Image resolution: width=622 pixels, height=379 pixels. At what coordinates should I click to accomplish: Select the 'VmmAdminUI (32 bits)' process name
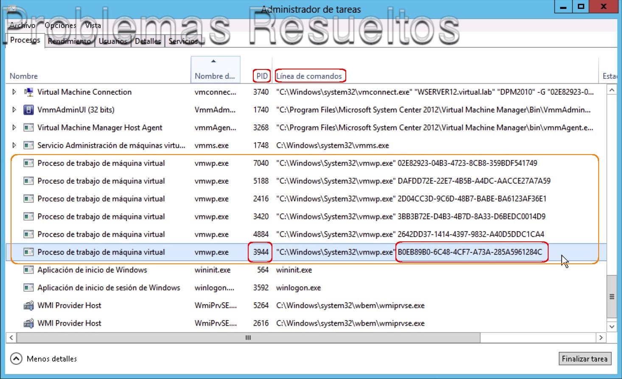[76, 110]
